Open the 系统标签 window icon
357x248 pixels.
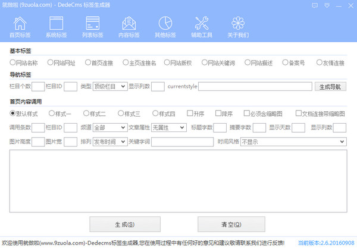57,24
